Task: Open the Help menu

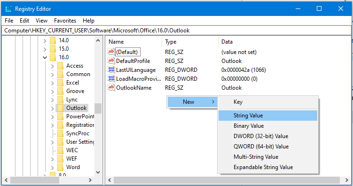Action: [x=88, y=21]
